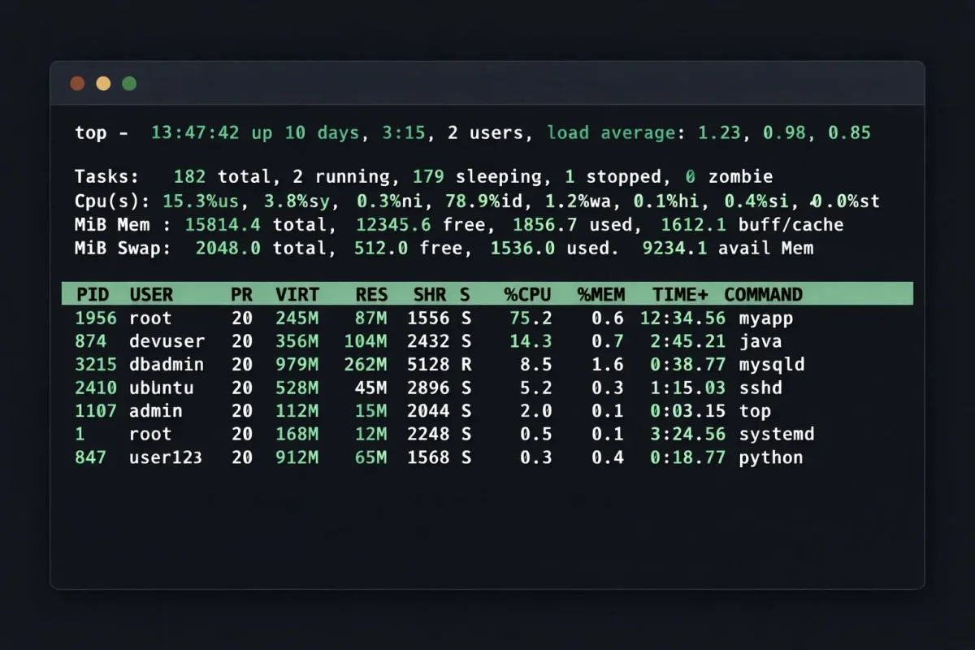Click the PID column header

(93, 294)
